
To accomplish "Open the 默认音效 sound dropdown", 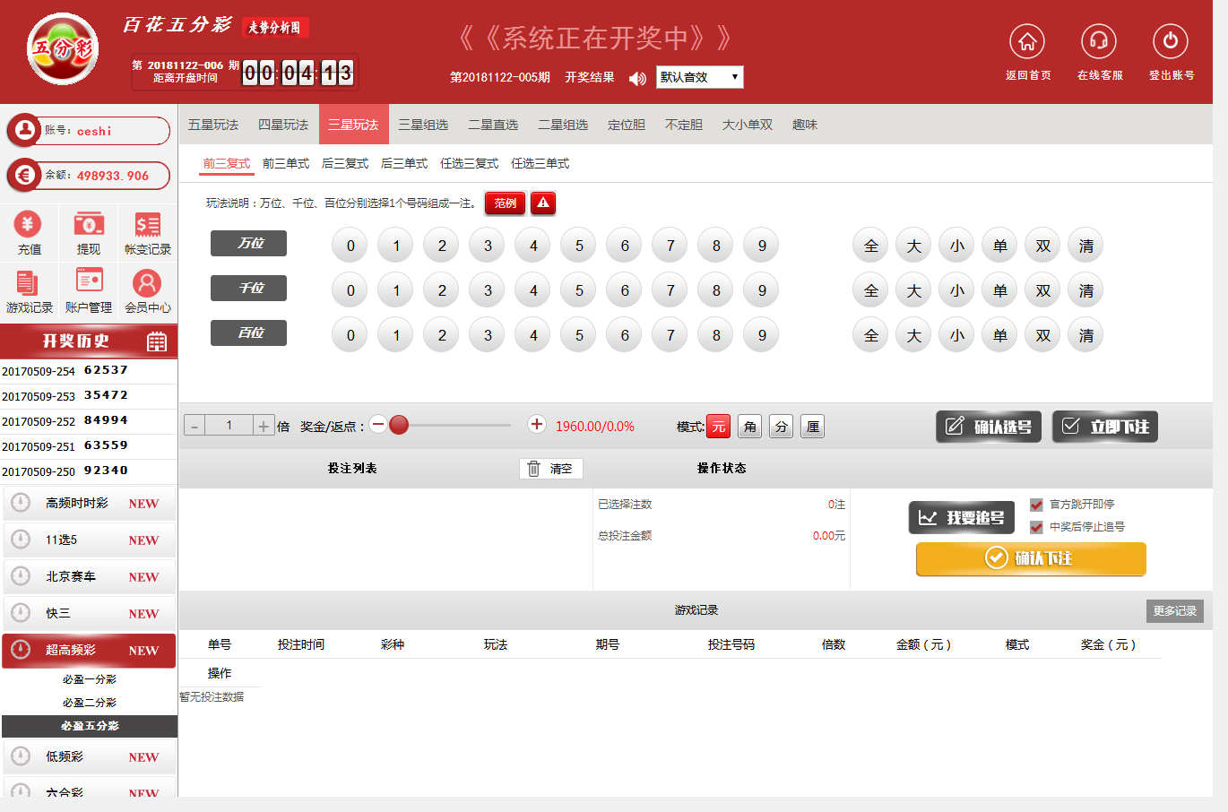I will click(x=699, y=78).
